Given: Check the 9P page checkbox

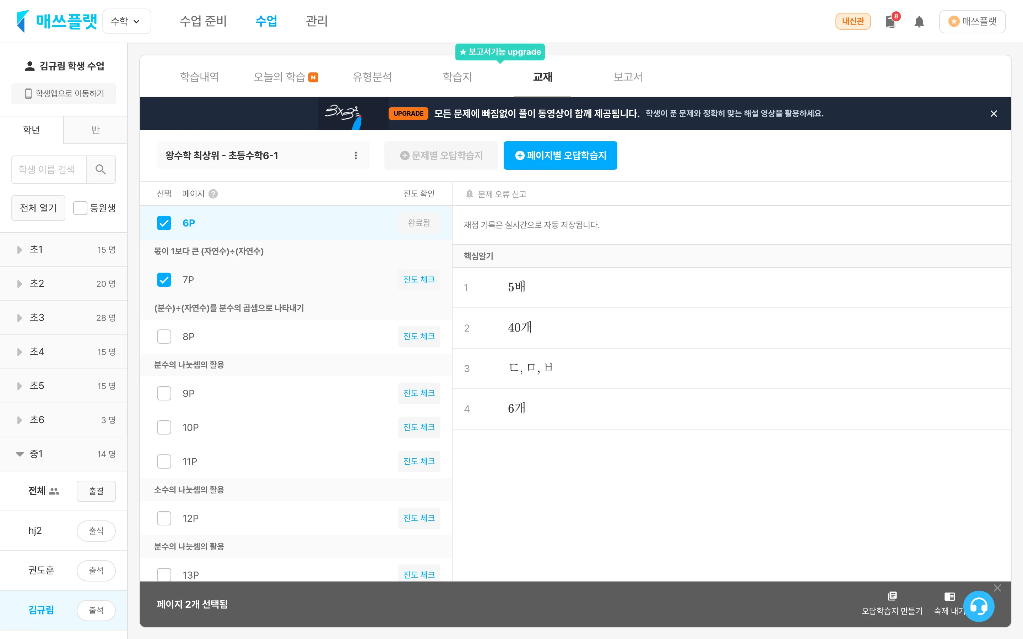Looking at the screenshot, I should point(164,393).
